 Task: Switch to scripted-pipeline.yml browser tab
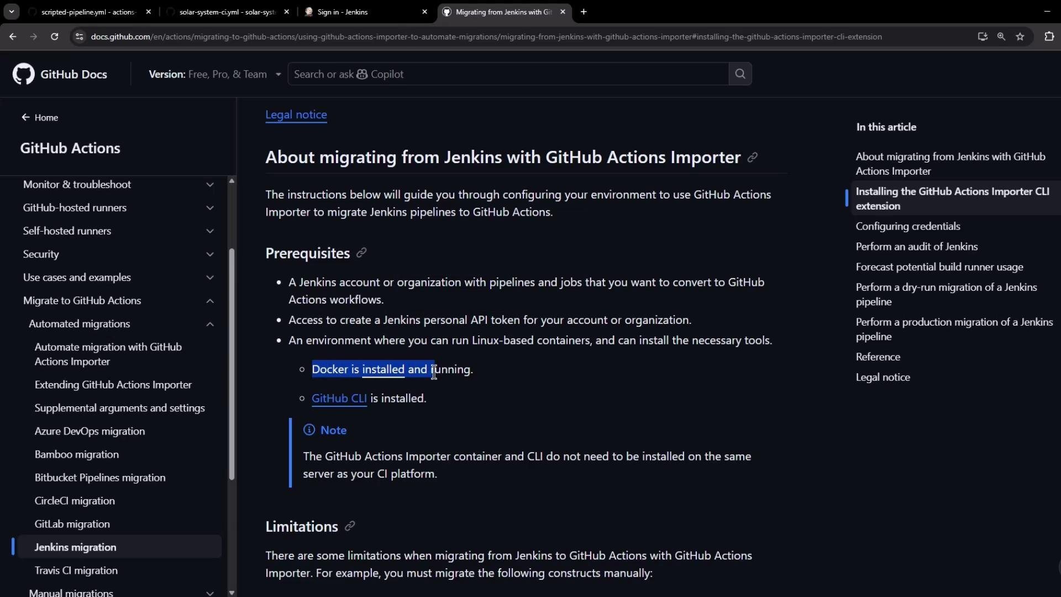(88, 12)
